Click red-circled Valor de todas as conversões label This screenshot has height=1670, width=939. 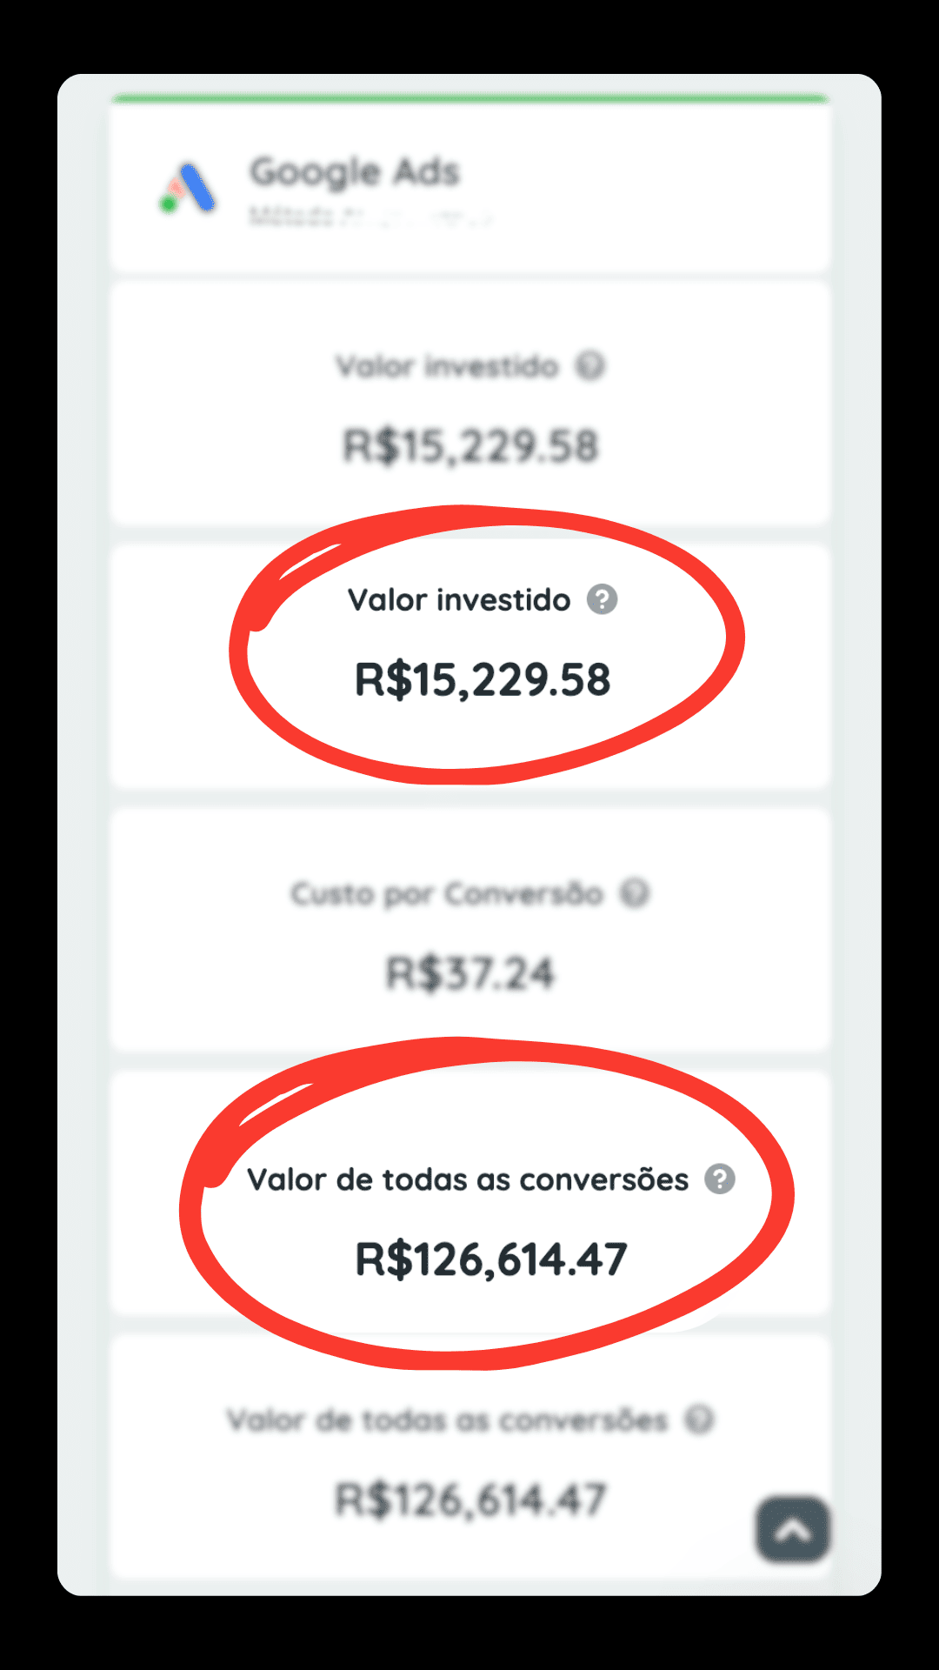point(468,1180)
